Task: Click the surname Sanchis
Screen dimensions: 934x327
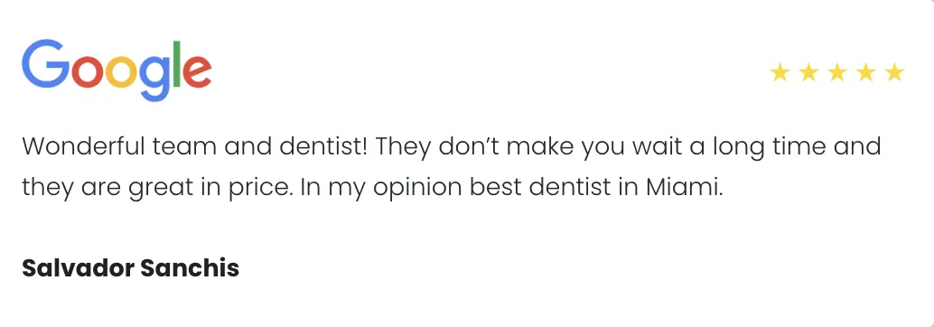Action: pyautogui.click(x=190, y=268)
